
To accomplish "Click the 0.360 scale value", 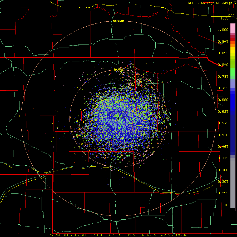I will click(x=223, y=170).
